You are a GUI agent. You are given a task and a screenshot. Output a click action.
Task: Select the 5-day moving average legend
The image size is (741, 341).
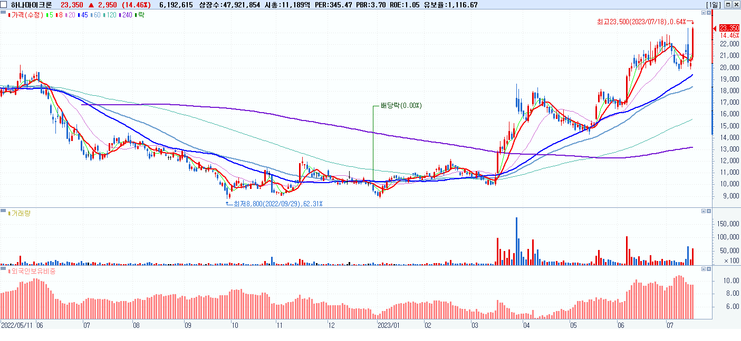coord(51,15)
